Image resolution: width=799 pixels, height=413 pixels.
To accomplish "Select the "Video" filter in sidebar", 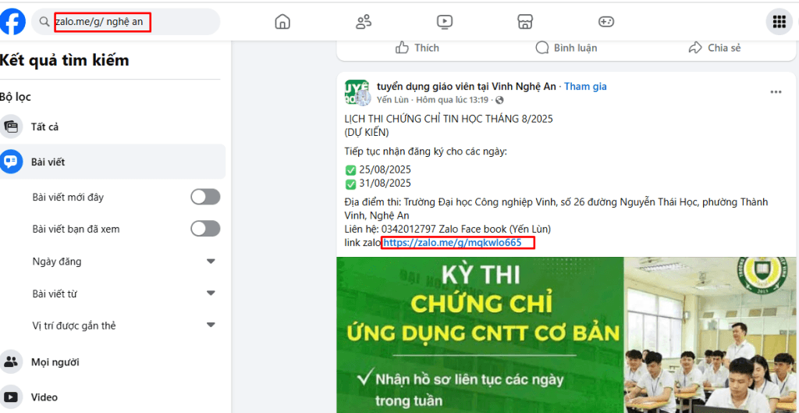I will pos(44,397).
